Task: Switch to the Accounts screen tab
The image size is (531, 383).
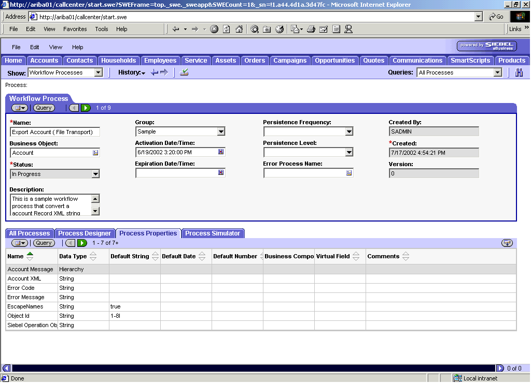Action: coord(45,61)
